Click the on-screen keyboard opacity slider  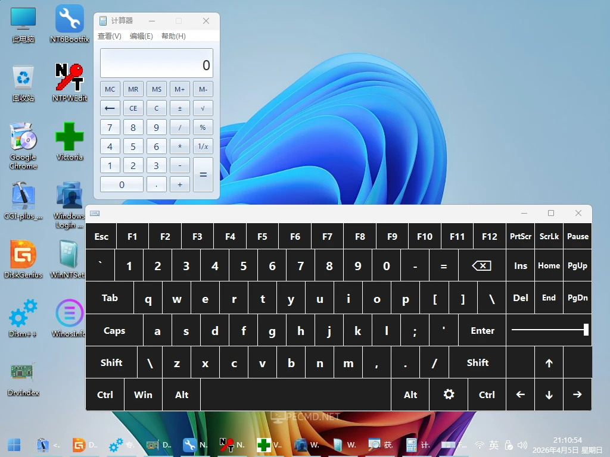(x=549, y=330)
